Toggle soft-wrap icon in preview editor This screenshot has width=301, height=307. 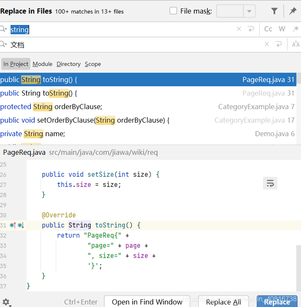click(x=270, y=183)
